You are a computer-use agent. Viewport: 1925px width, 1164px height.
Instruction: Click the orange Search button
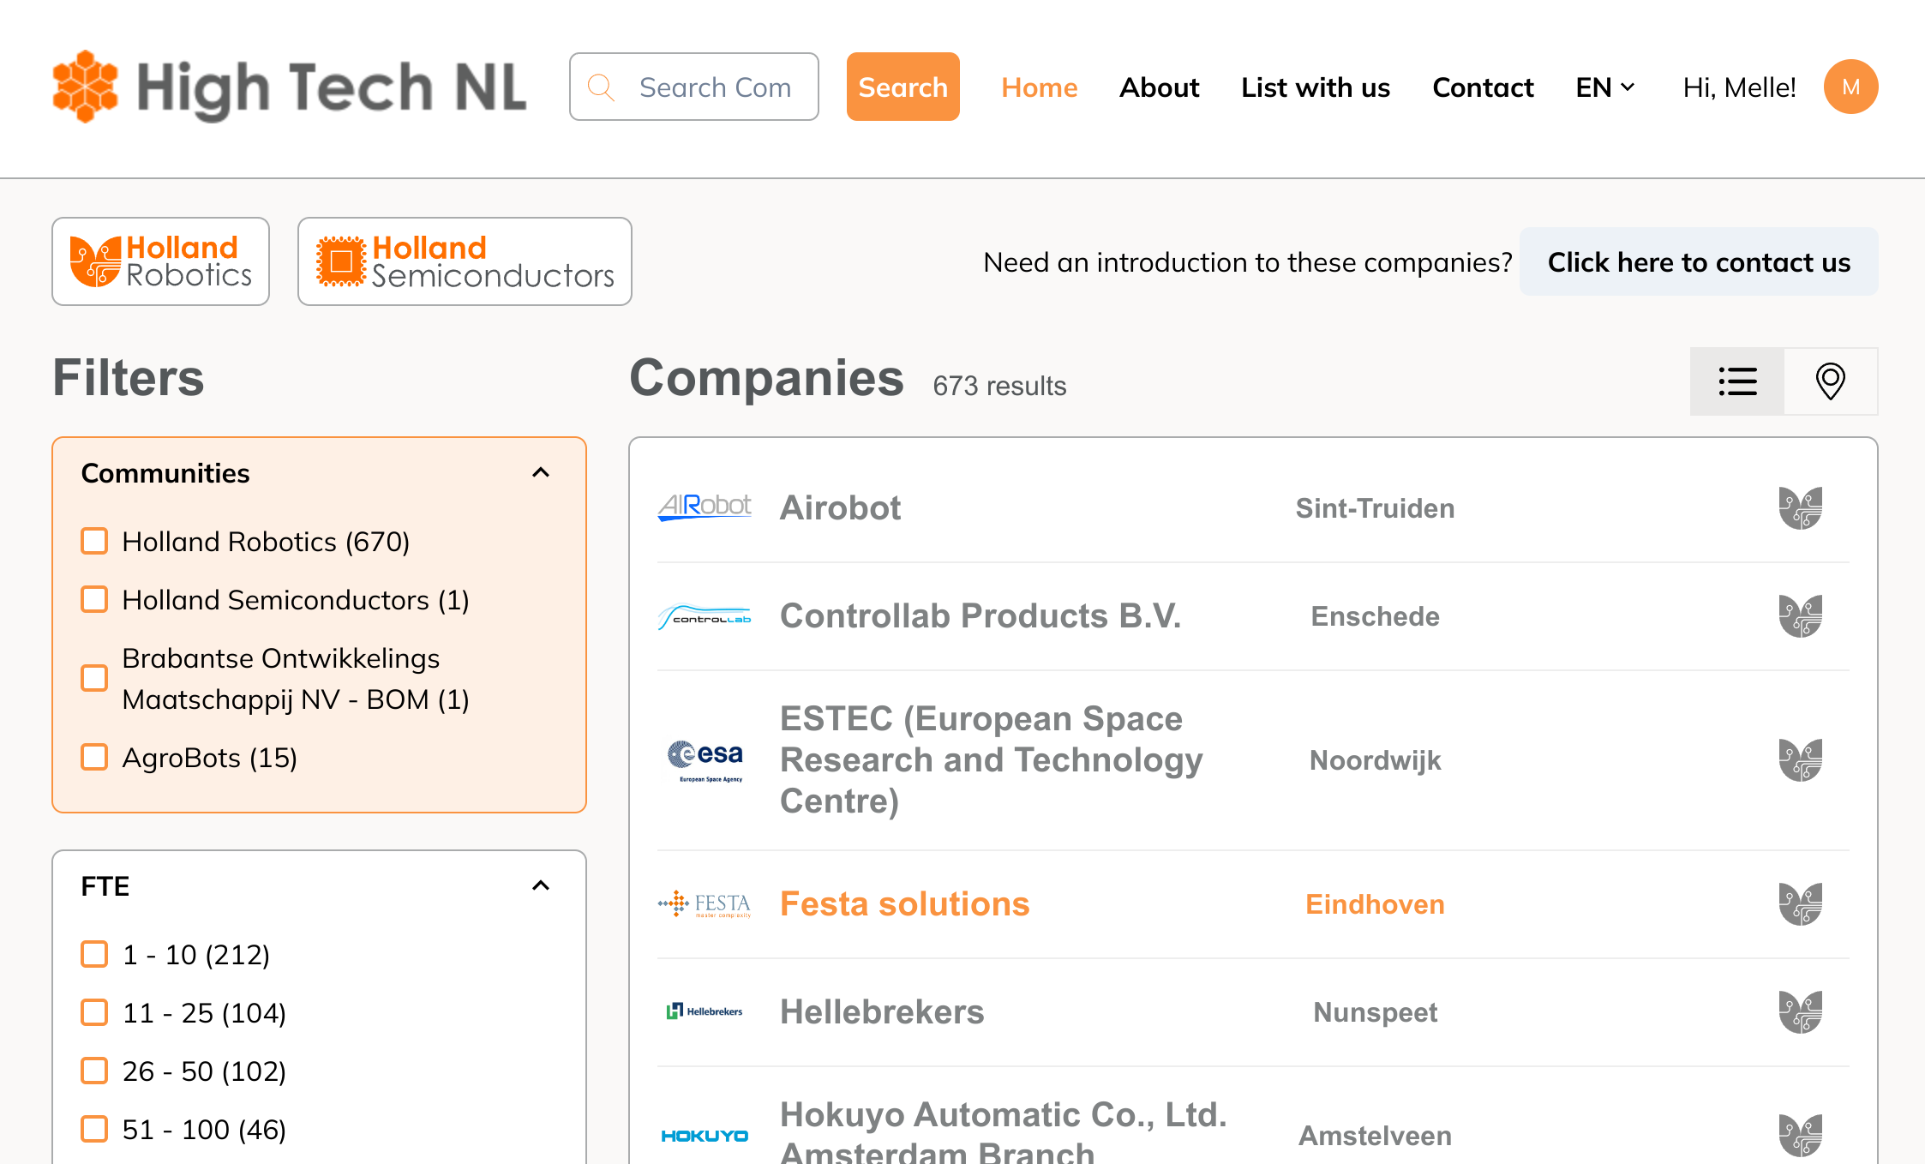pyautogui.click(x=903, y=87)
